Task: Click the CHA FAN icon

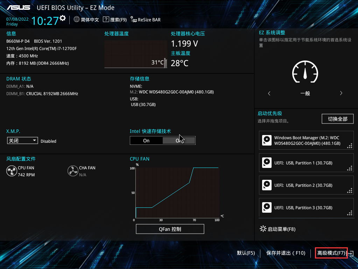Action: [x=73, y=171]
